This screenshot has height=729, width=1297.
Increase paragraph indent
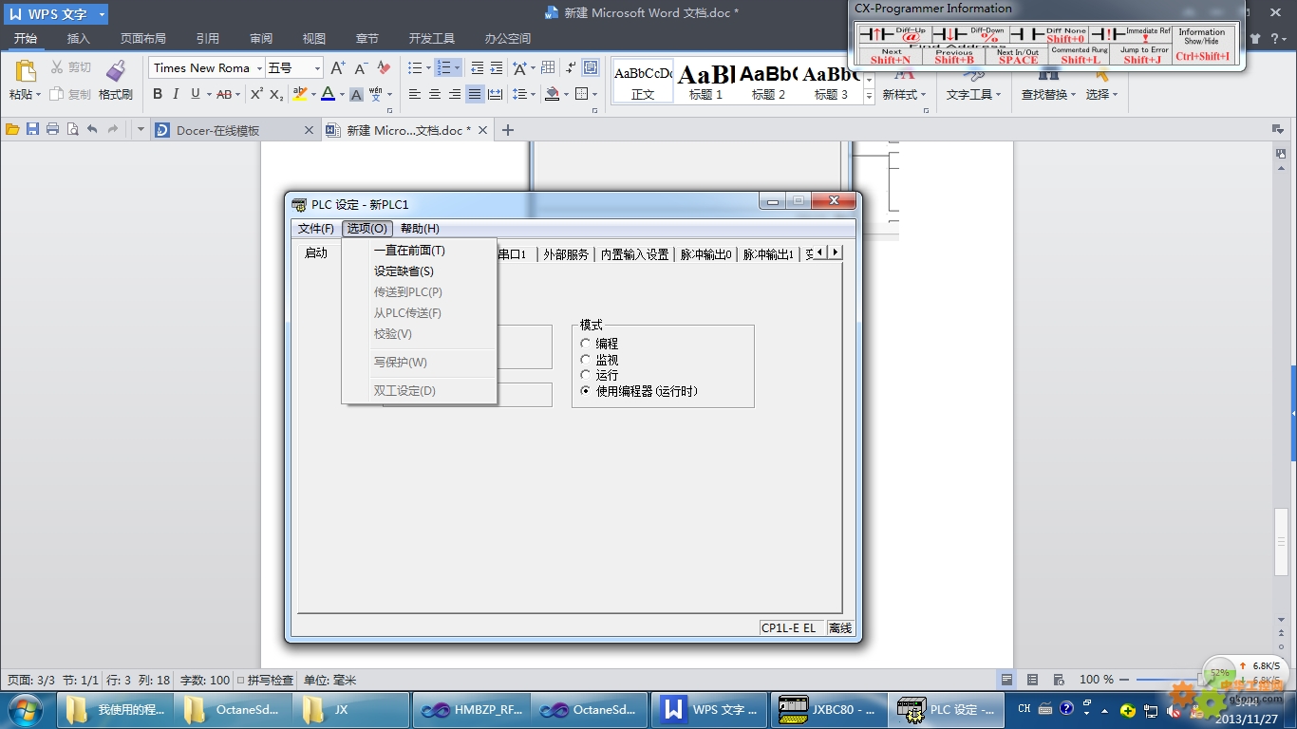496,68
